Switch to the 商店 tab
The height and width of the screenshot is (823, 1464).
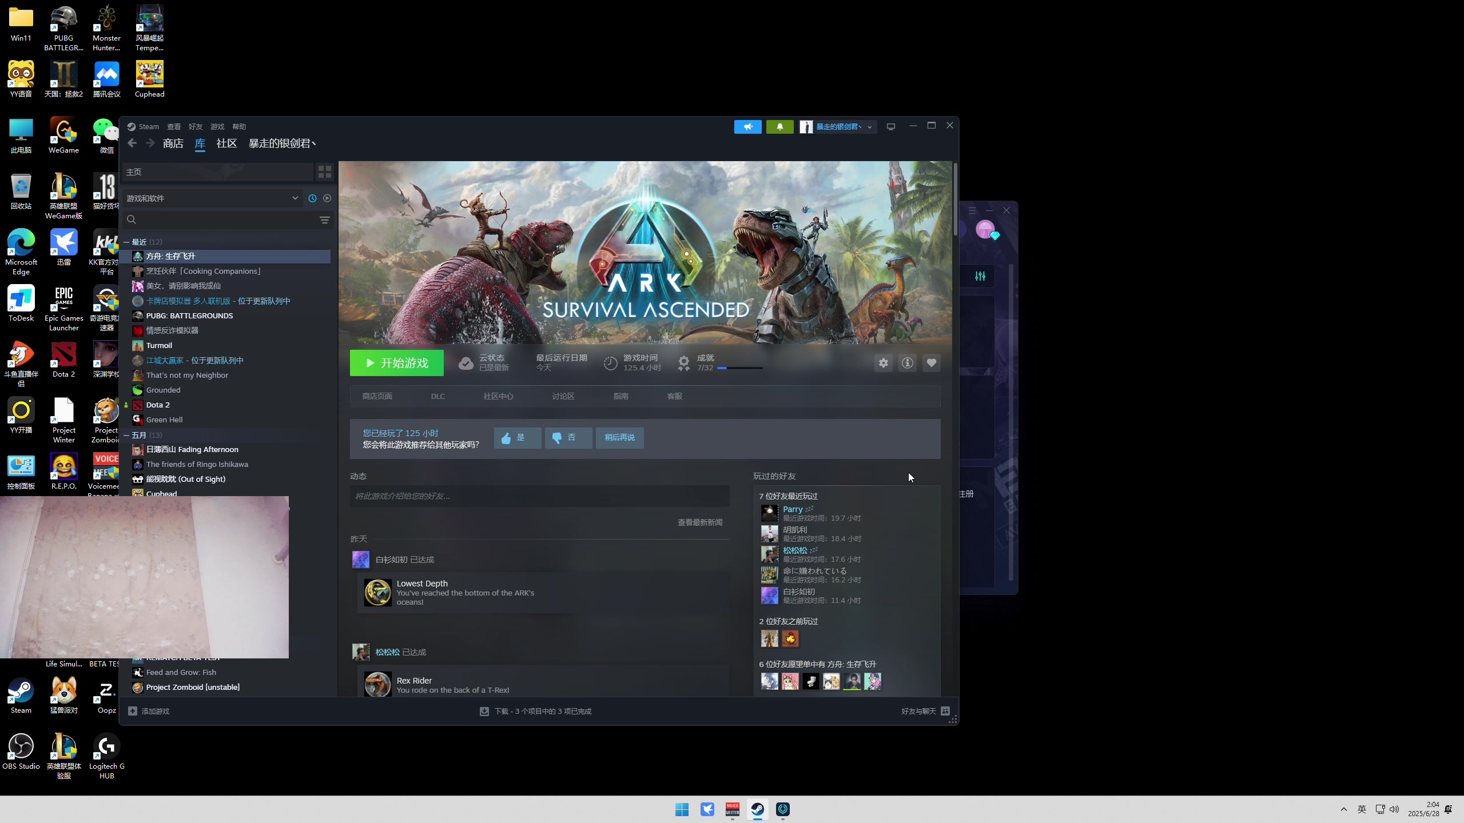pyautogui.click(x=173, y=143)
